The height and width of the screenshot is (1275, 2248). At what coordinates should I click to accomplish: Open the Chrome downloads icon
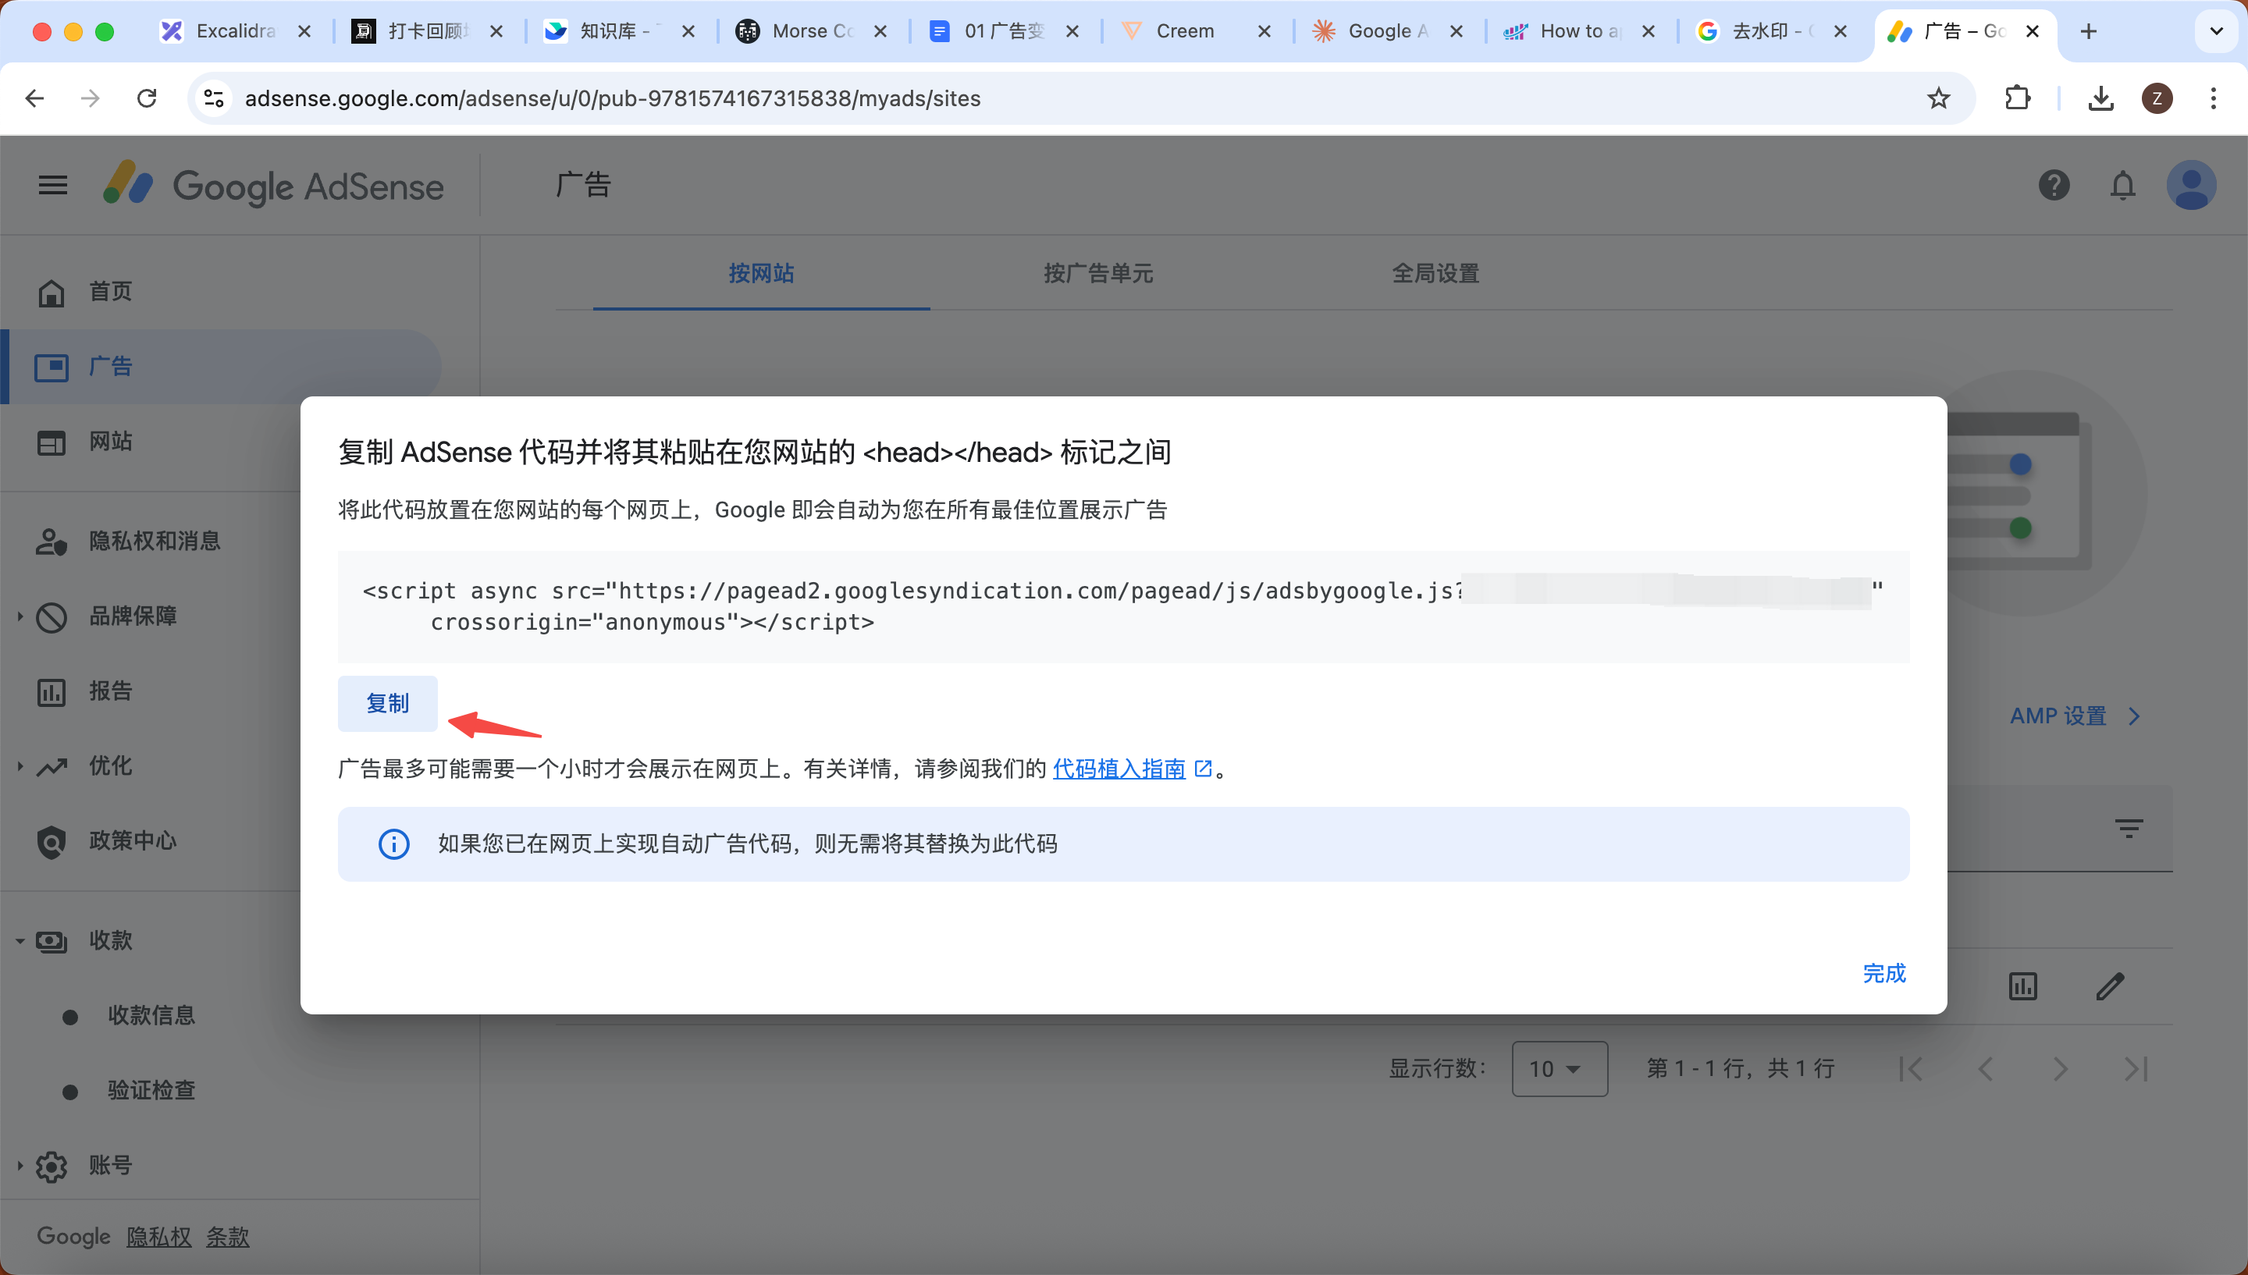(2100, 98)
